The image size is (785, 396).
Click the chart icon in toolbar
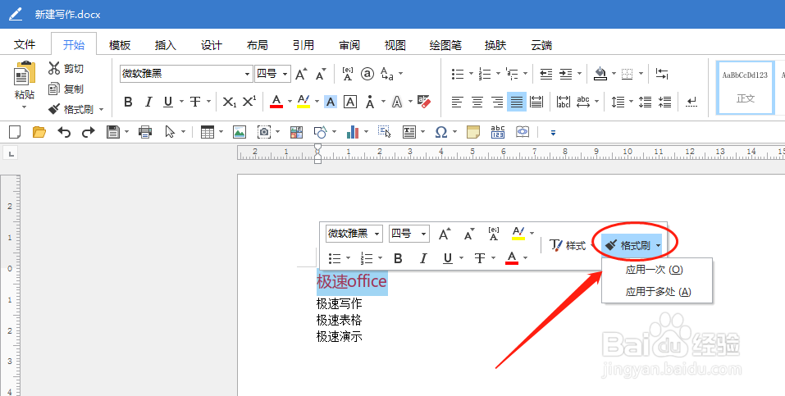(x=353, y=132)
